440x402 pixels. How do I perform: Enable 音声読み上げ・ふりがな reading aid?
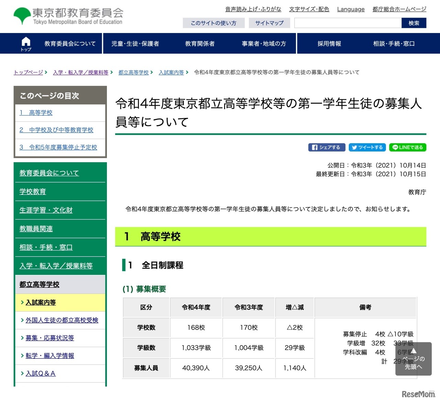click(x=253, y=9)
